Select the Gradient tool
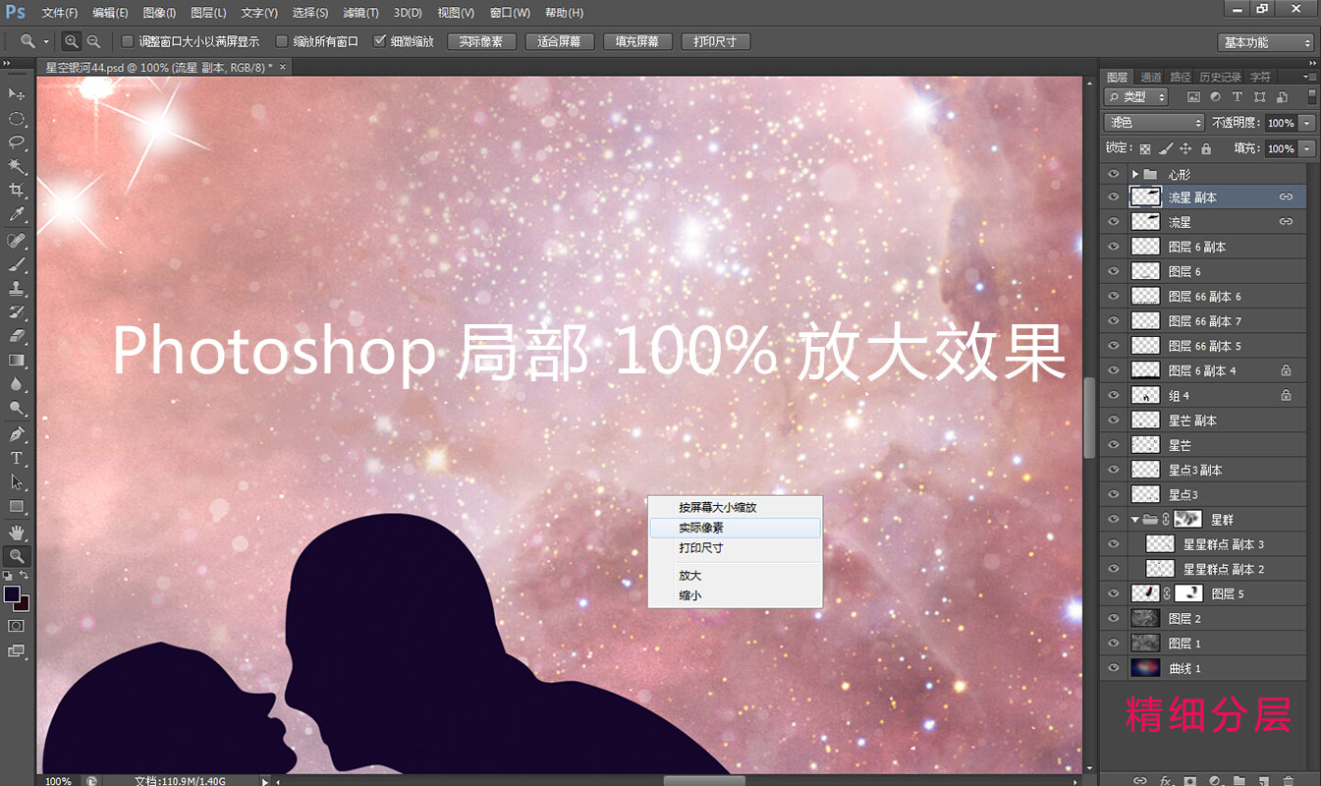Viewport: 1321px width, 786px height. [17, 361]
